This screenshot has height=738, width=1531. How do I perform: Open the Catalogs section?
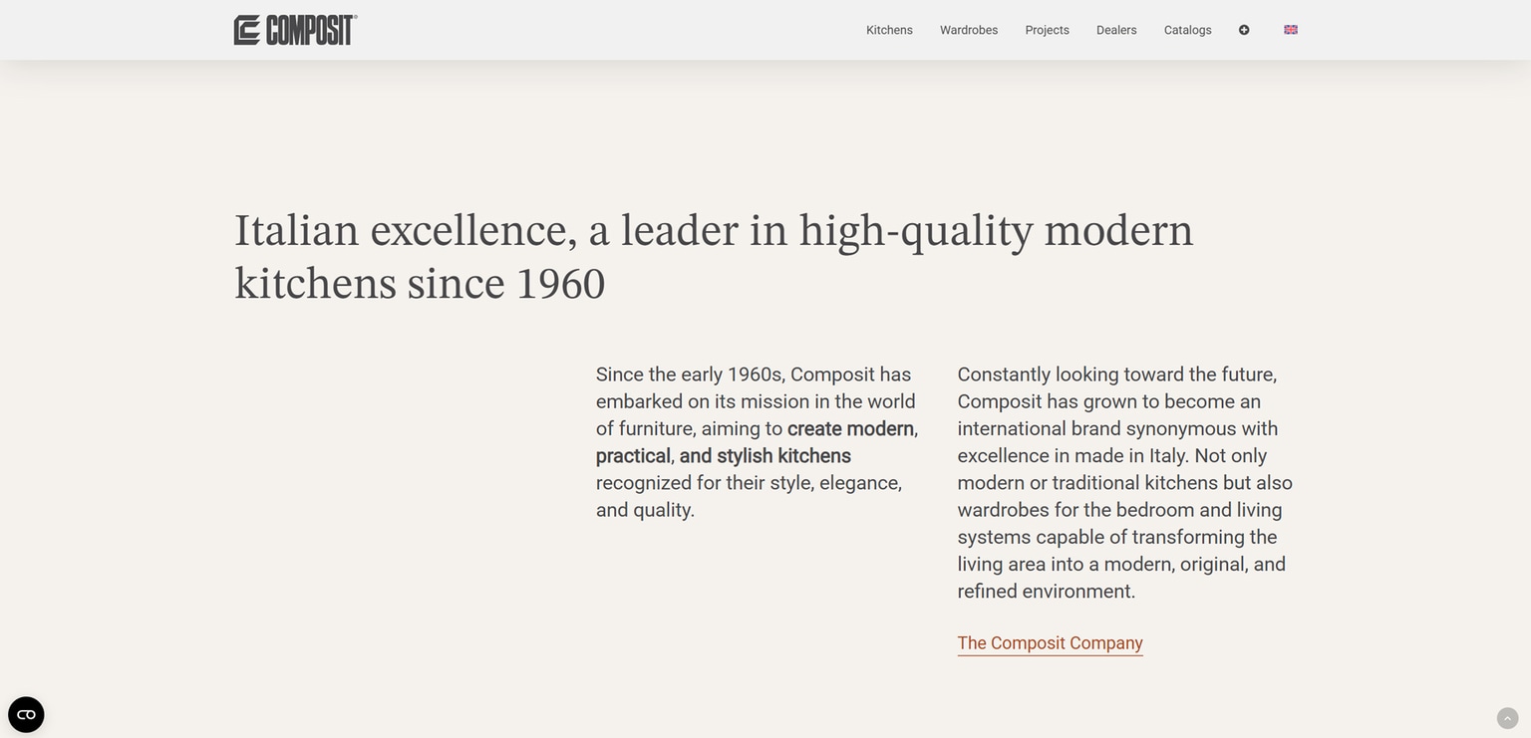click(1187, 30)
